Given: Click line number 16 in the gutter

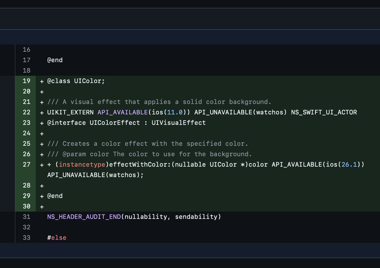Looking at the screenshot, I should 27,50.
